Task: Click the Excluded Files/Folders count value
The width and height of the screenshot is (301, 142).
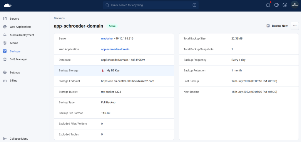Action: (x=102, y=124)
